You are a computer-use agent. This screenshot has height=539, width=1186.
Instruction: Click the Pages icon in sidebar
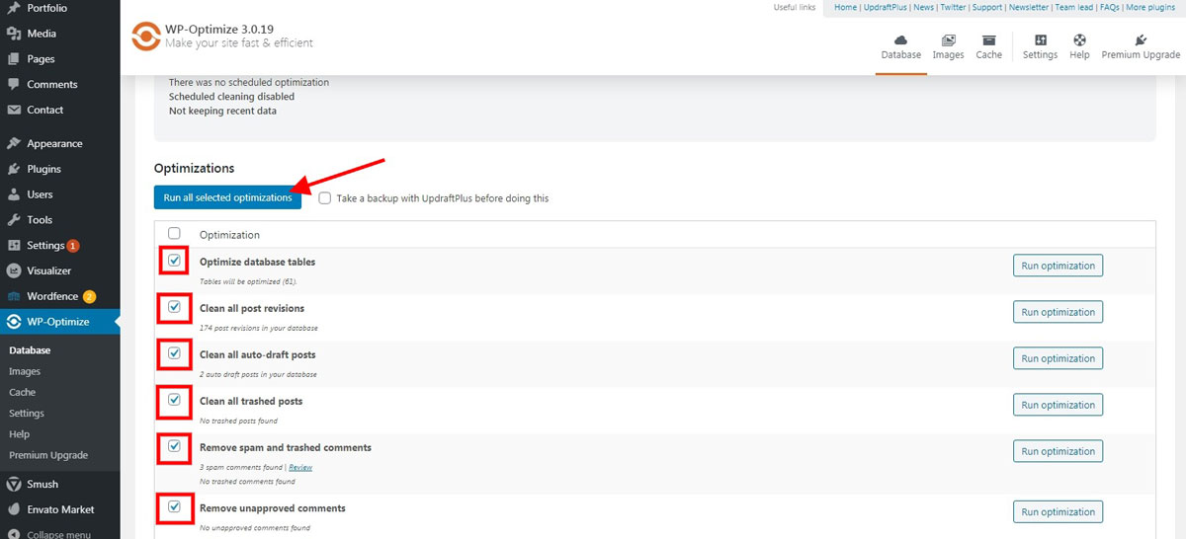[x=14, y=59]
